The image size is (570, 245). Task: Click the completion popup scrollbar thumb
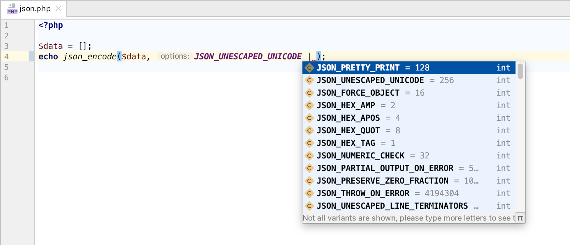tap(520, 71)
